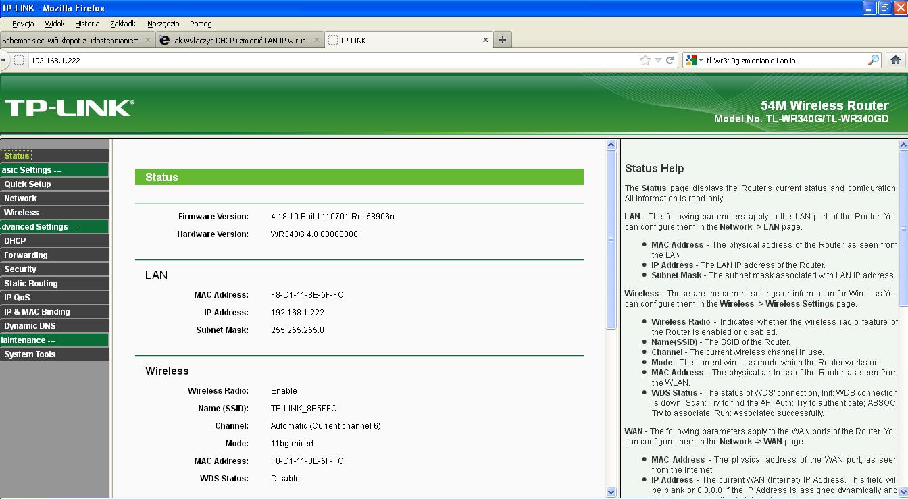Viewport: 908px width, 499px height.
Task: Open Dynamic DNS in sidebar
Action: point(30,325)
